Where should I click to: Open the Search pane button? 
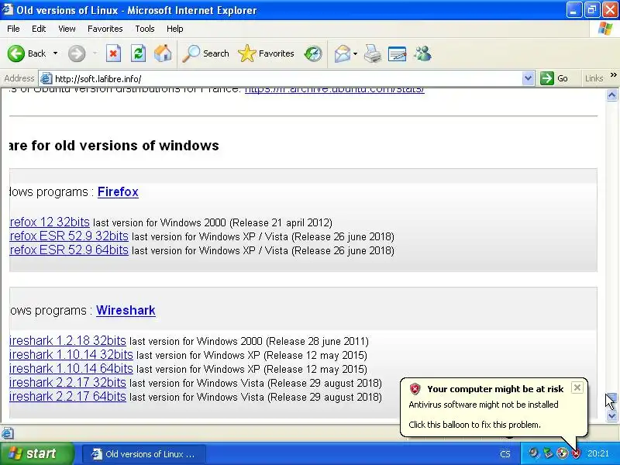click(205, 53)
